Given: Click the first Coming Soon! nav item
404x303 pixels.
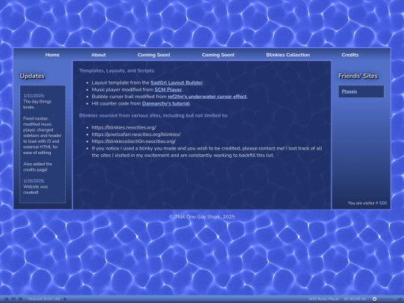Looking at the screenshot, I should click(154, 55).
